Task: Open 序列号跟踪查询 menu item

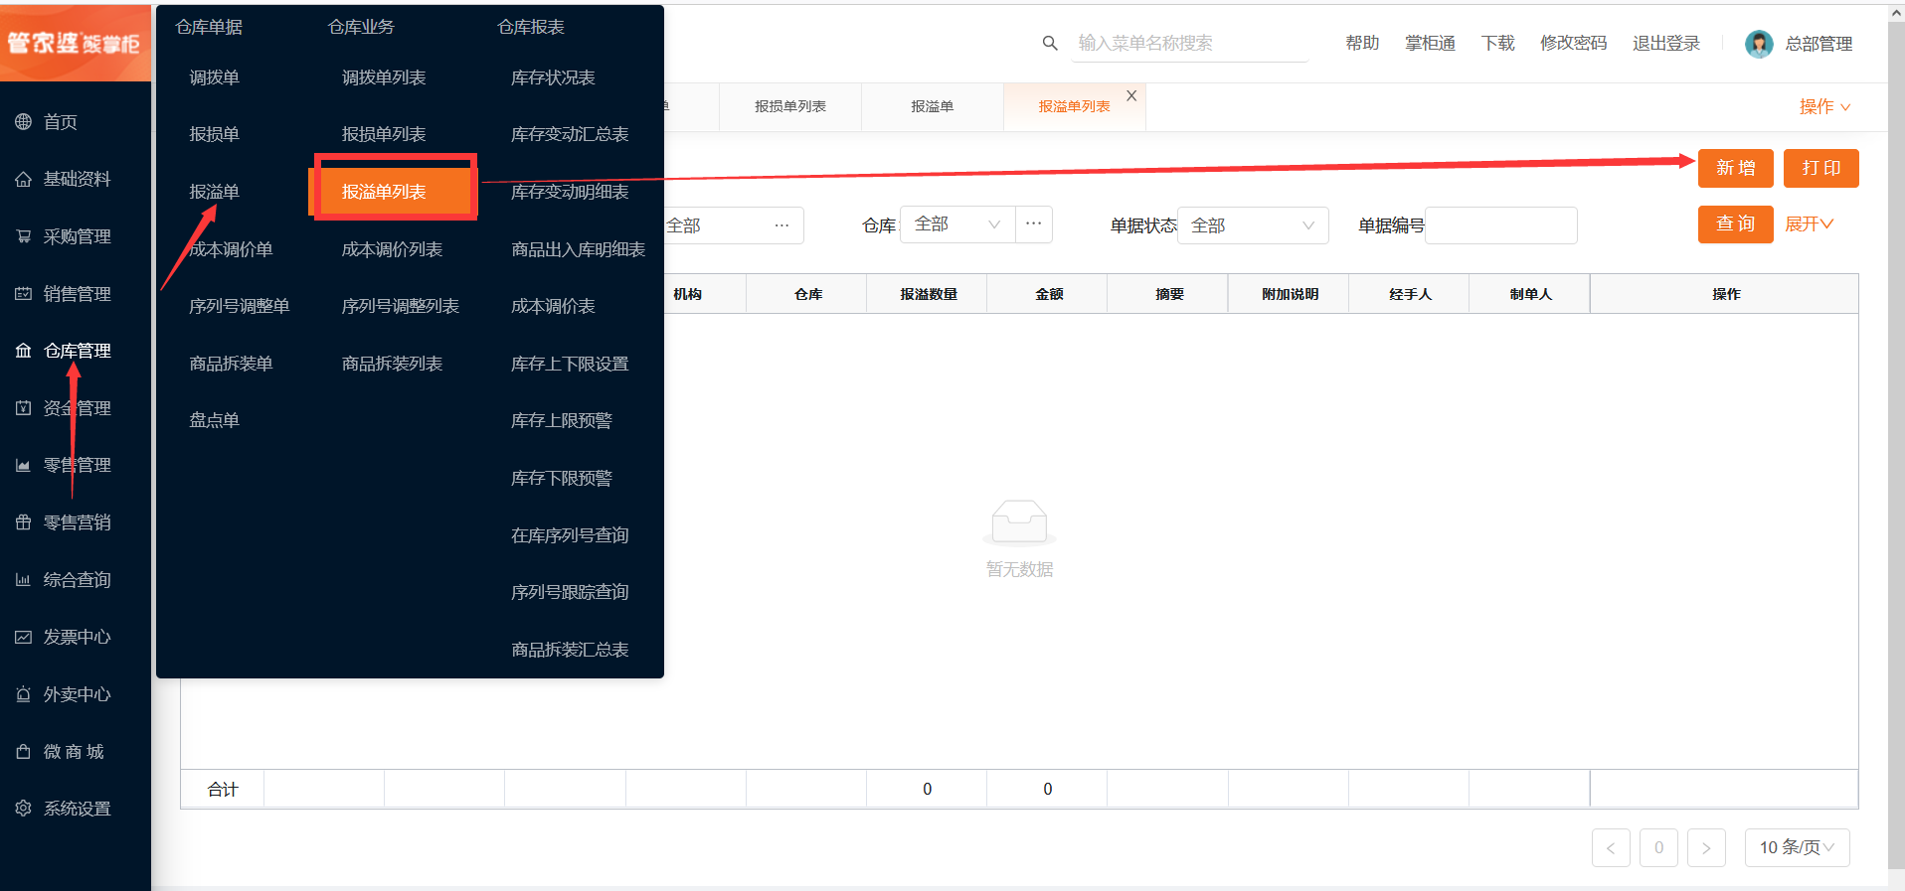Action: point(570,592)
